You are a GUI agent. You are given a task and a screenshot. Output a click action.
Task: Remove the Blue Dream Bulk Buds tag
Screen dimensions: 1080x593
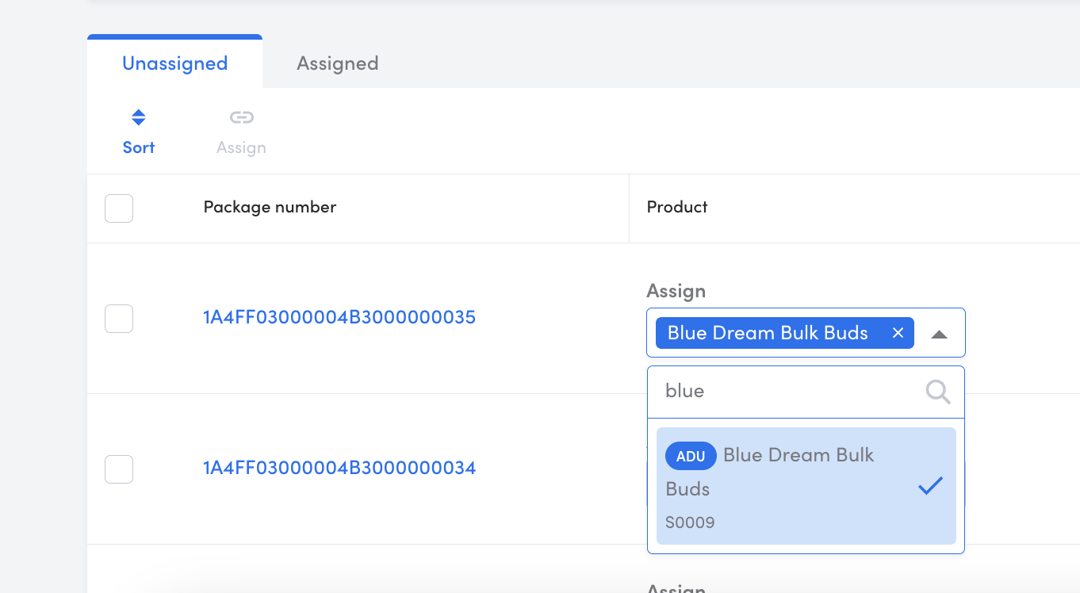[x=898, y=333]
